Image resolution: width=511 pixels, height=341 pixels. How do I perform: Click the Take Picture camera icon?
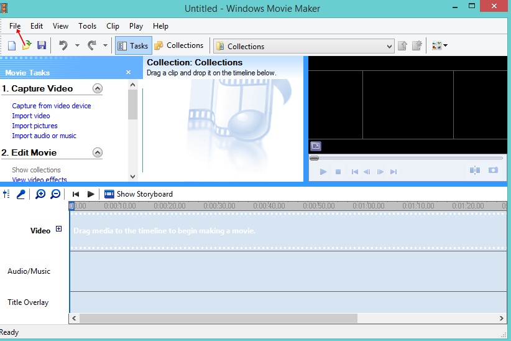493,170
